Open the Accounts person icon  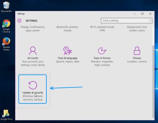(33, 51)
